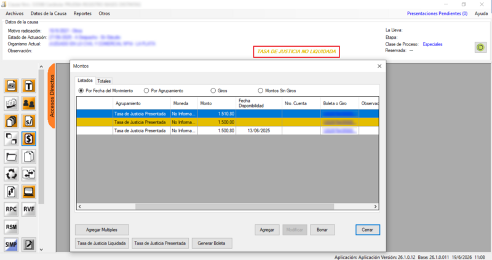Screen dimensions: 492x260
Task: Click the Especiales process class link
Action: pos(432,44)
